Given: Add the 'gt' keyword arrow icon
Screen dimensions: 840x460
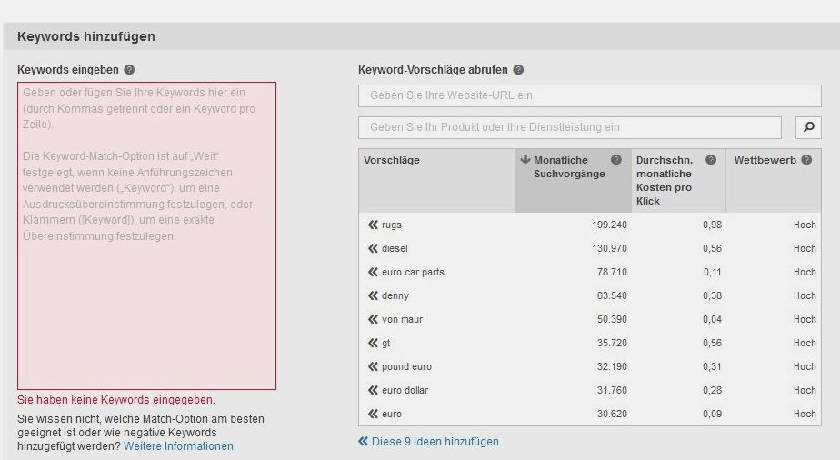Looking at the screenshot, I should click(373, 343).
